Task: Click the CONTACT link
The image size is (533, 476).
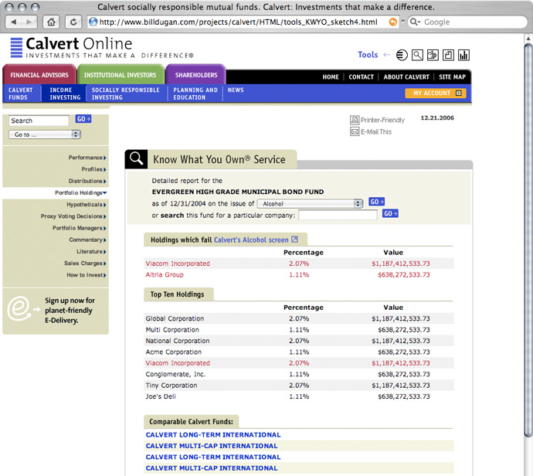Action: pos(361,76)
